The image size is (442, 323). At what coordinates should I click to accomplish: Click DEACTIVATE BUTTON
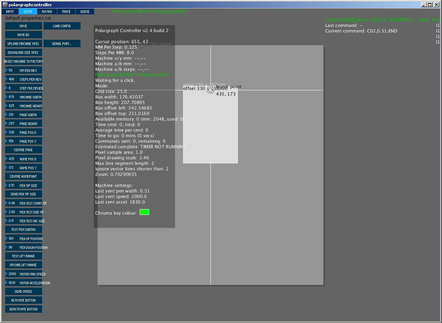[23, 309]
